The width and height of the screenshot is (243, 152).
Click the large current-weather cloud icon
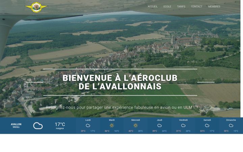(38, 126)
